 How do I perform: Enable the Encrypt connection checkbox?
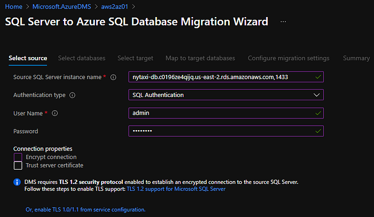click(x=18, y=157)
